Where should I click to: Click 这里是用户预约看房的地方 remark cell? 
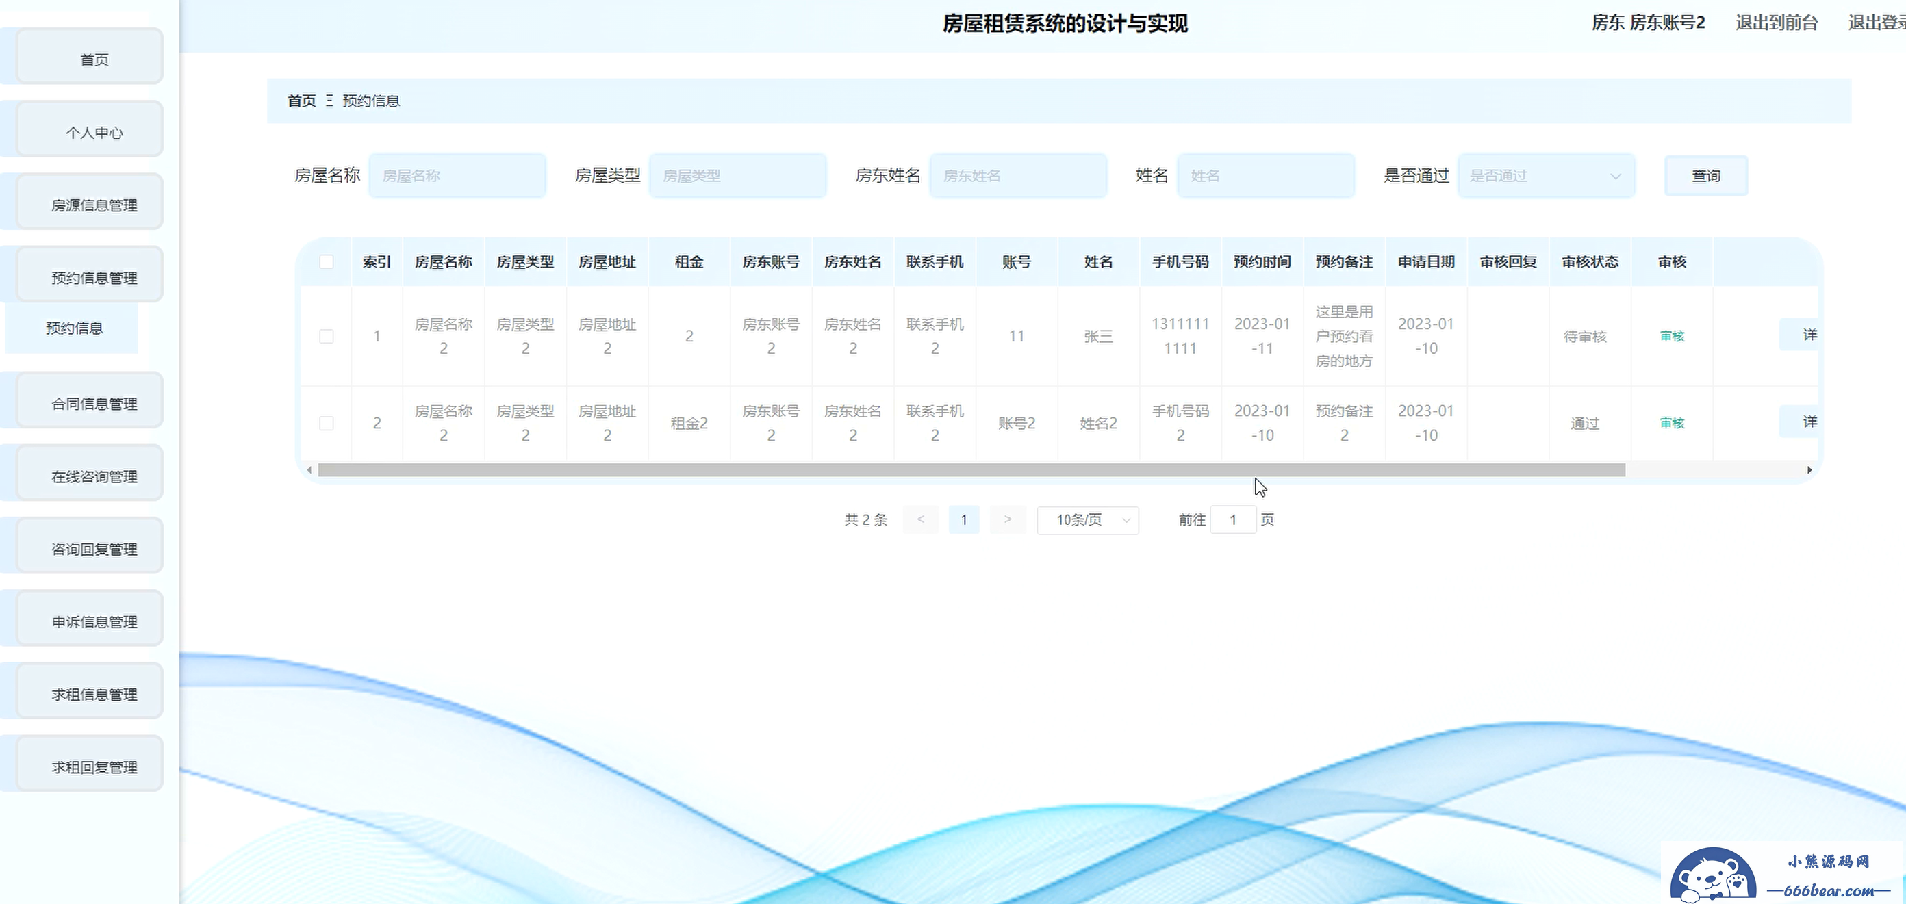click(1345, 336)
